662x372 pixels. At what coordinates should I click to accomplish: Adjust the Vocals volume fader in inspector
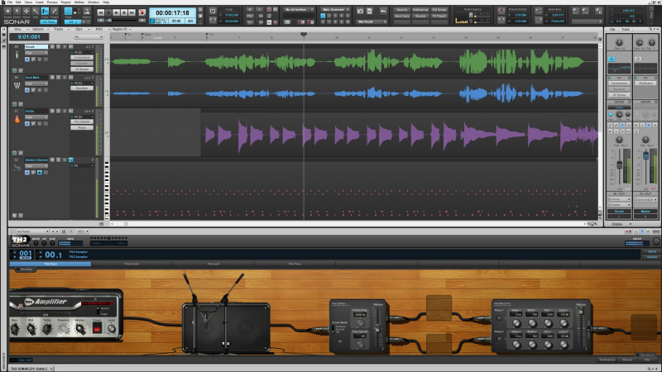(x=617, y=165)
